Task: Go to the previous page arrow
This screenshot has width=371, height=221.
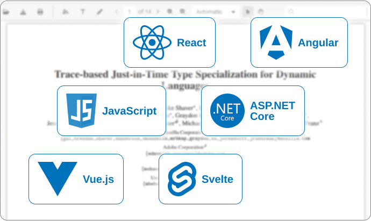Action: click(x=117, y=12)
